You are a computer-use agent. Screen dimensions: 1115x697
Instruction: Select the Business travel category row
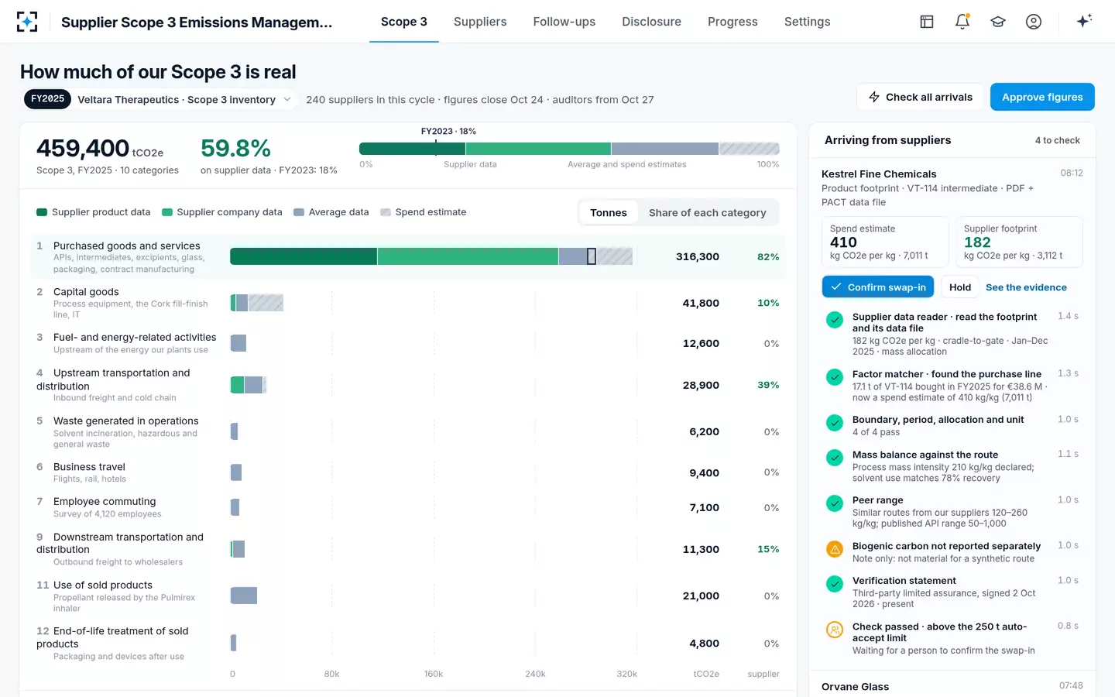coord(408,472)
